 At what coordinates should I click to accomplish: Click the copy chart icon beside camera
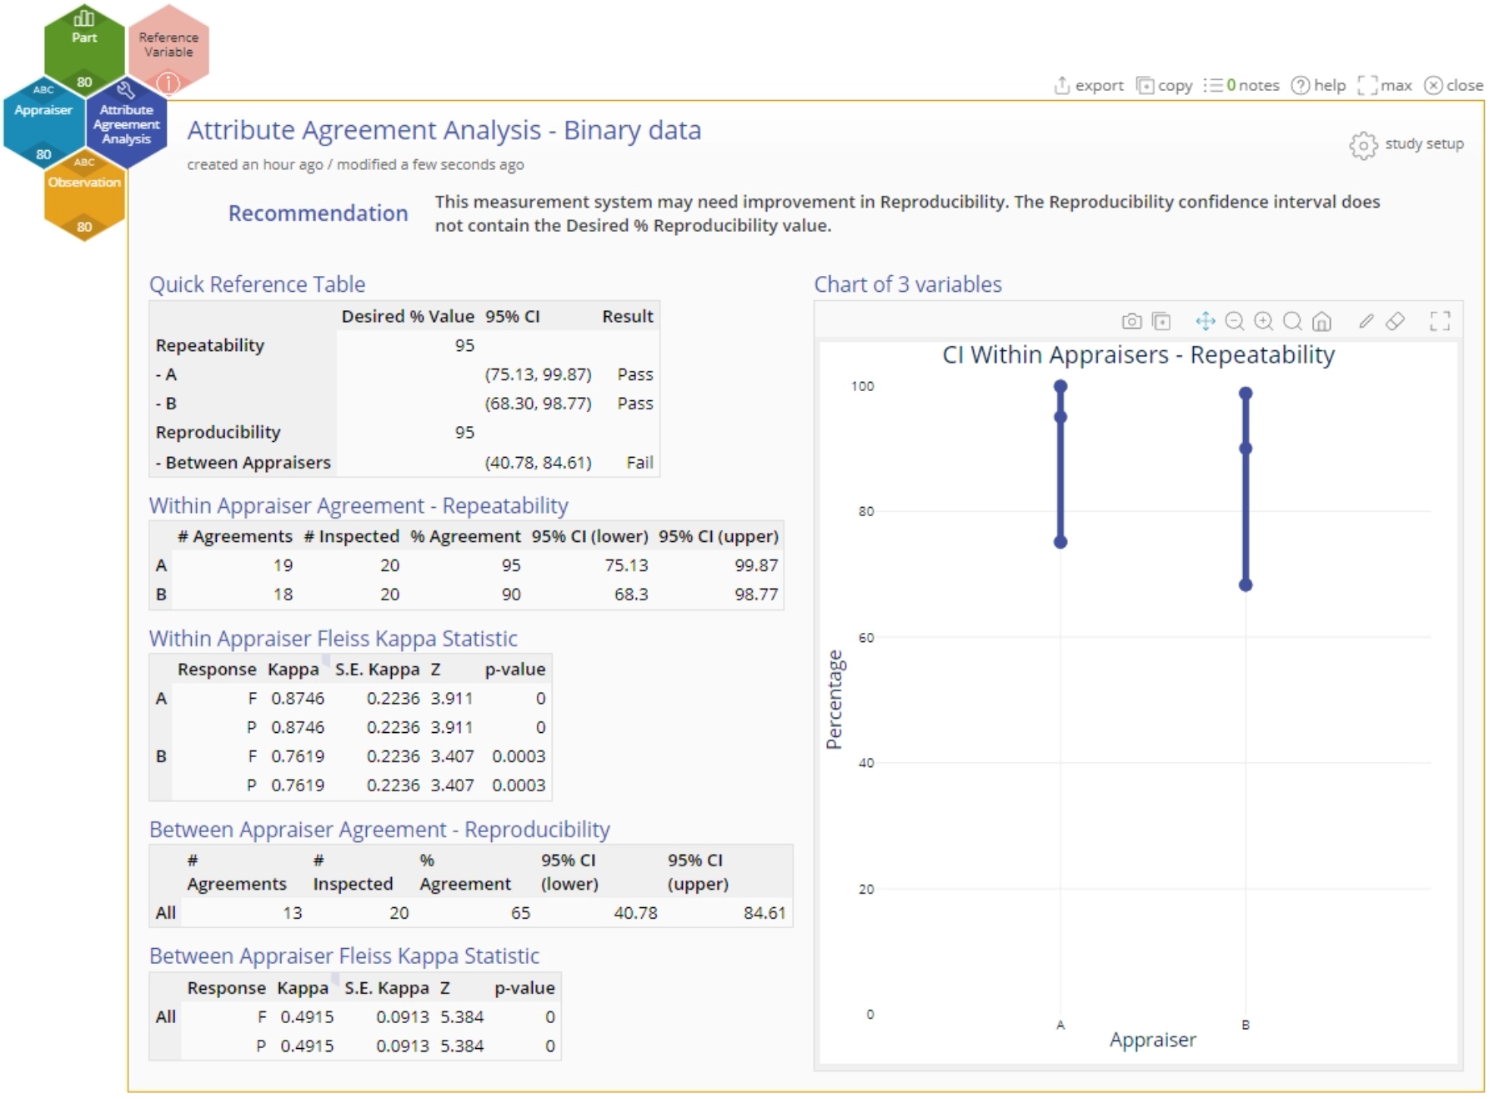click(x=1161, y=321)
